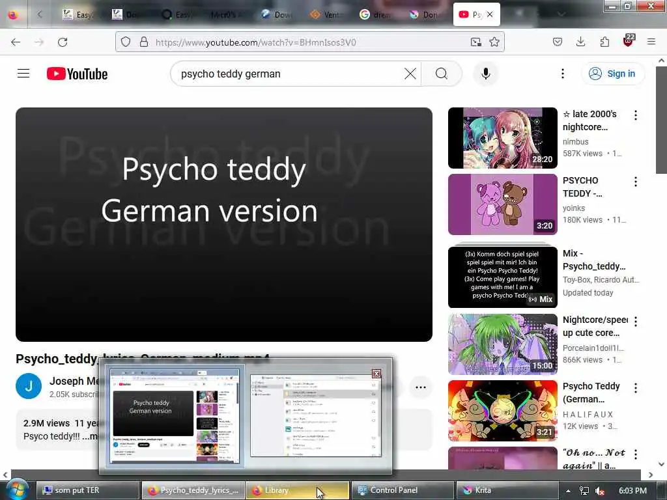Click the address bar URL field

coord(309,42)
